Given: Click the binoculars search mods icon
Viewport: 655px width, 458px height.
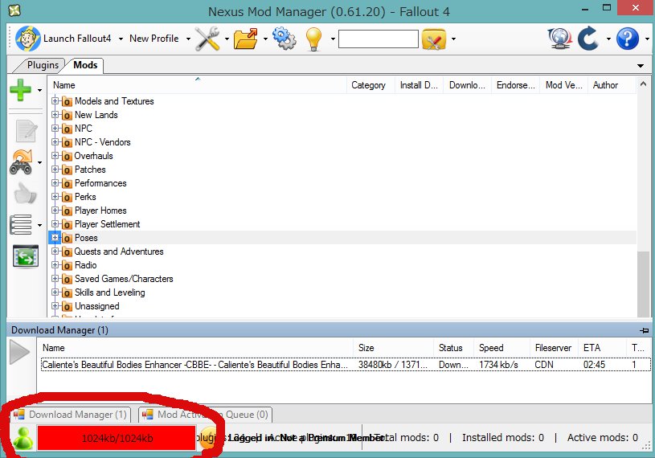Looking at the screenshot, I should click(21, 162).
